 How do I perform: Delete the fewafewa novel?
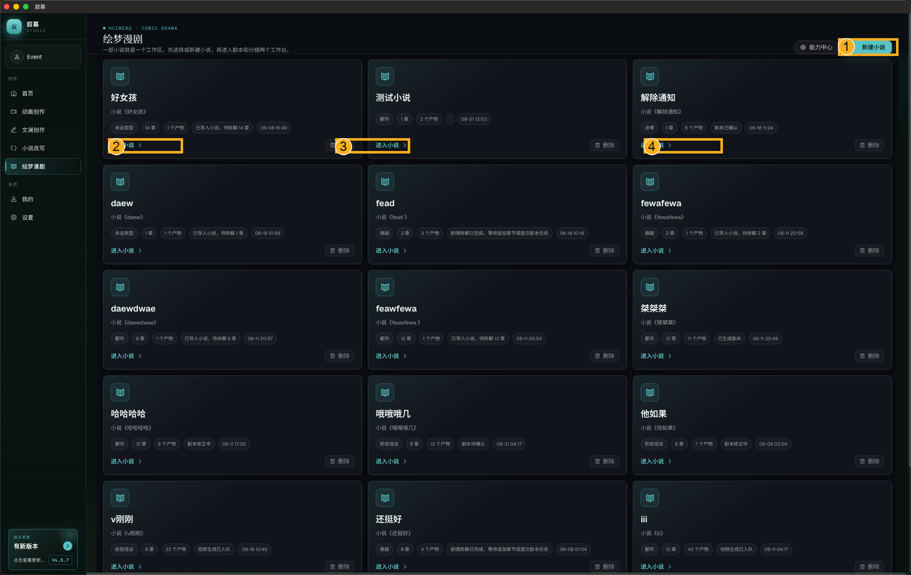coord(869,251)
